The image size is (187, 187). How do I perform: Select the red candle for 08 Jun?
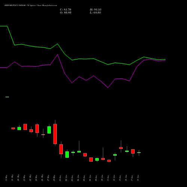[x=91, y=160]
